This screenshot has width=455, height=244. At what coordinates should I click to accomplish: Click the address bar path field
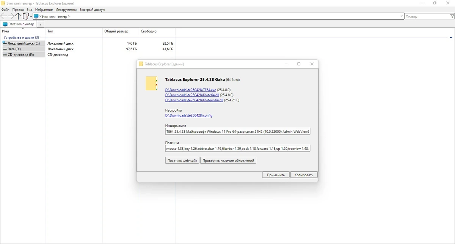tap(218, 16)
